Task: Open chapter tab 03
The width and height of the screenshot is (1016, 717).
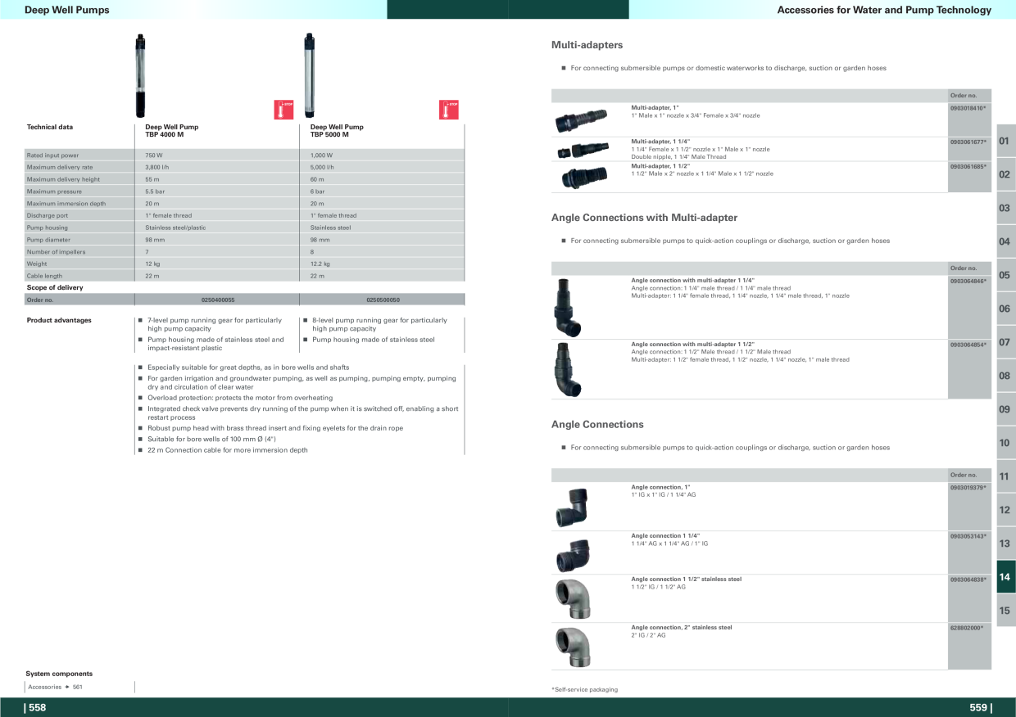Action: 1005,208
